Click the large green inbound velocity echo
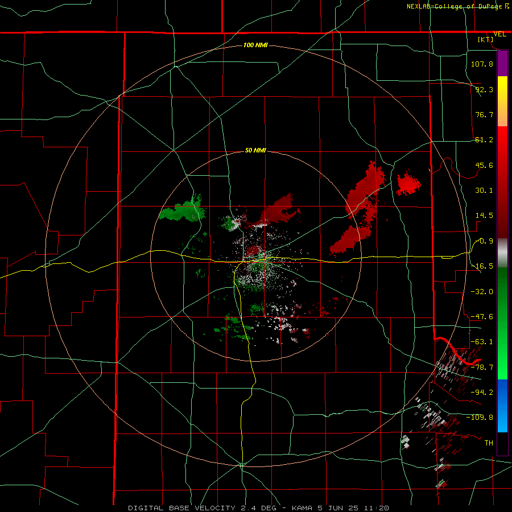This screenshot has width=512, height=512. pos(184,210)
